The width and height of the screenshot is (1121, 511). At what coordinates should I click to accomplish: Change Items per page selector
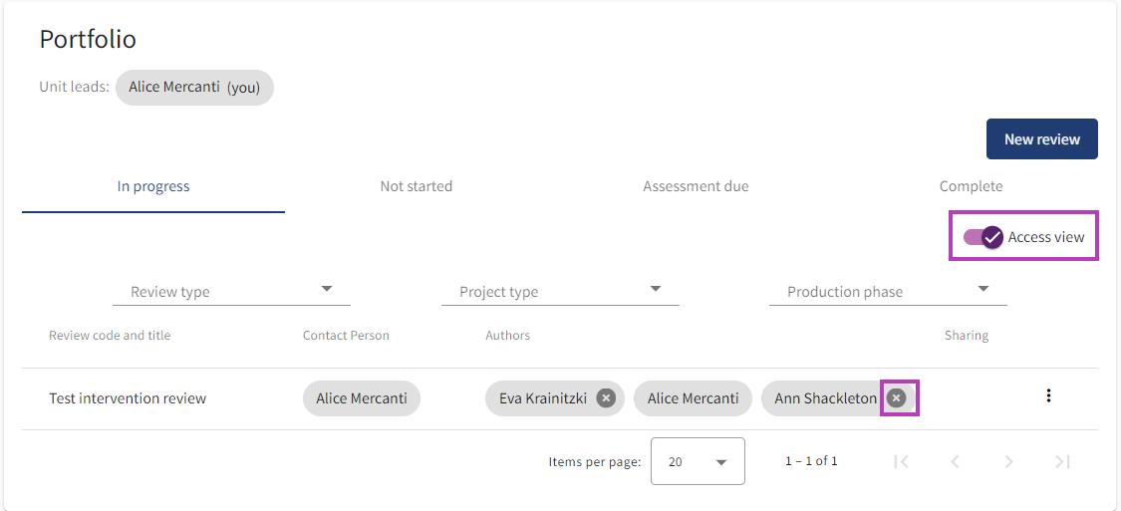point(698,462)
